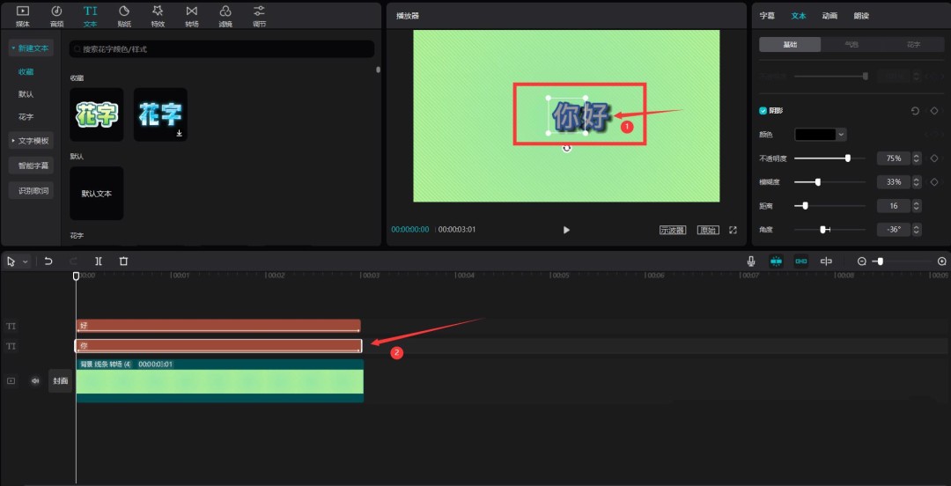Click the undo arrow in timeline toolbar
This screenshot has height=486, width=951.
coord(48,261)
